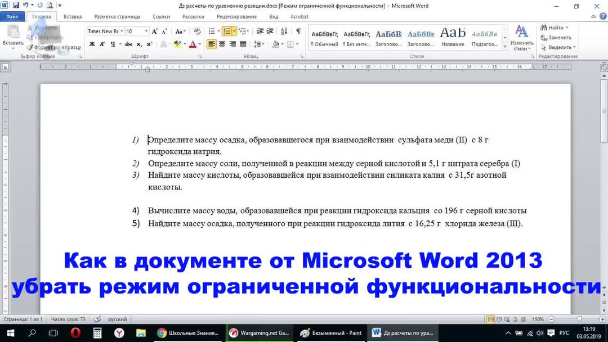Open font color dropdown arrow
Viewport: 608px width, 342px height.
click(200, 44)
